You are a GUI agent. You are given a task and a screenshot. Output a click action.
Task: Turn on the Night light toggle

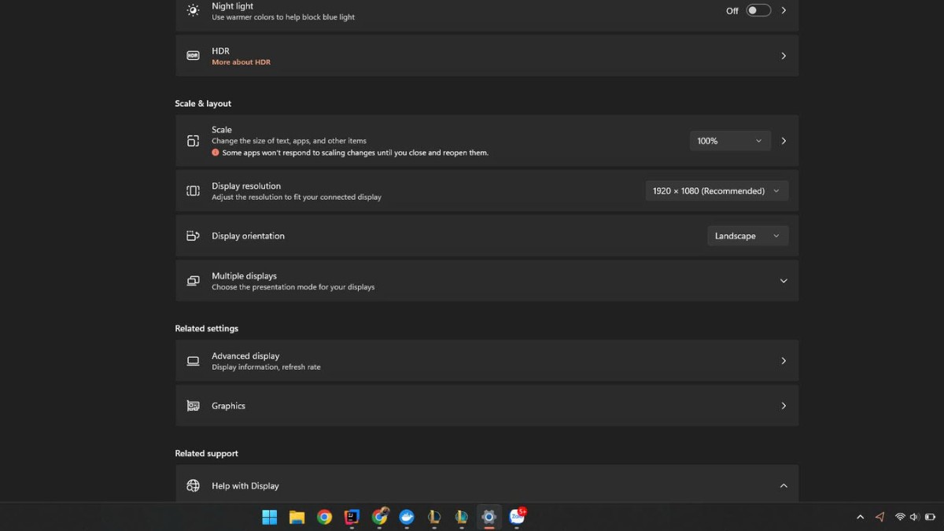pos(758,11)
